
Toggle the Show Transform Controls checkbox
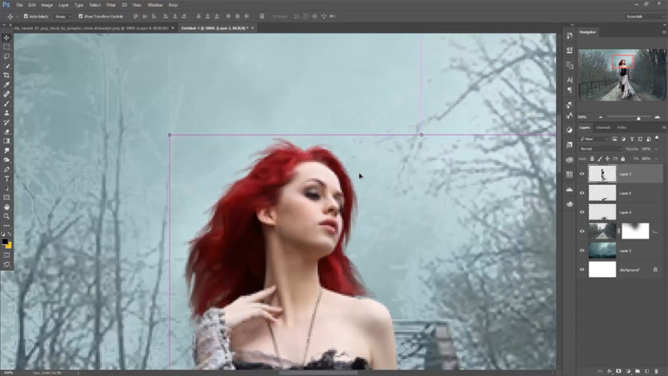pyautogui.click(x=80, y=16)
